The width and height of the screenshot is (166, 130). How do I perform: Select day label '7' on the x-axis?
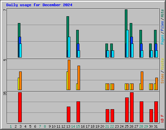pyautogui.click(x=40, y=126)
